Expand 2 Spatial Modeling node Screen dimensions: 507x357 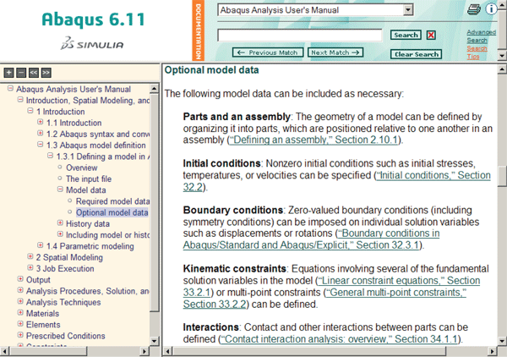coord(30,256)
